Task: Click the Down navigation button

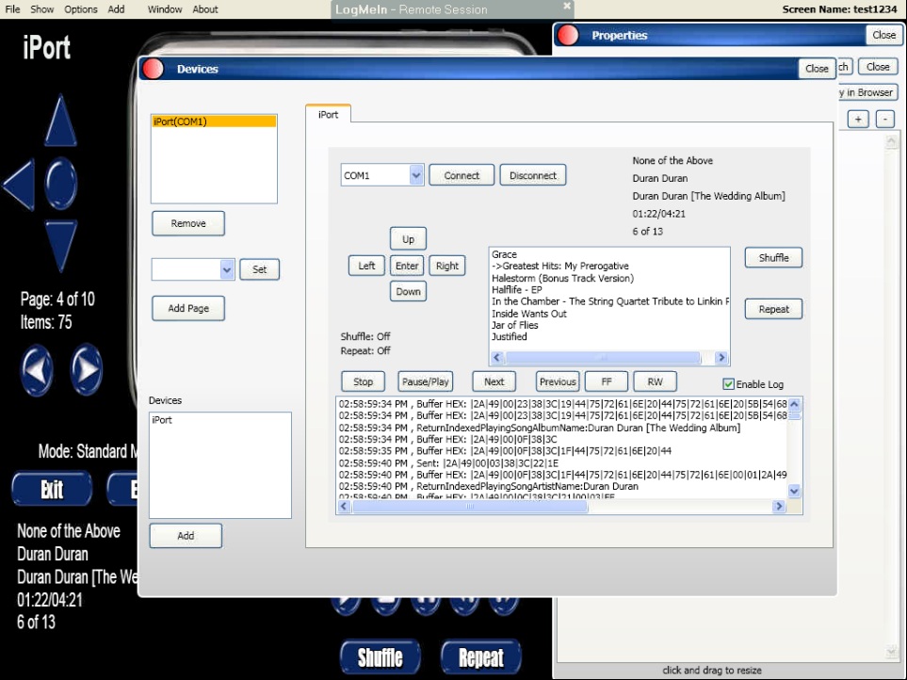Action: click(x=408, y=291)
